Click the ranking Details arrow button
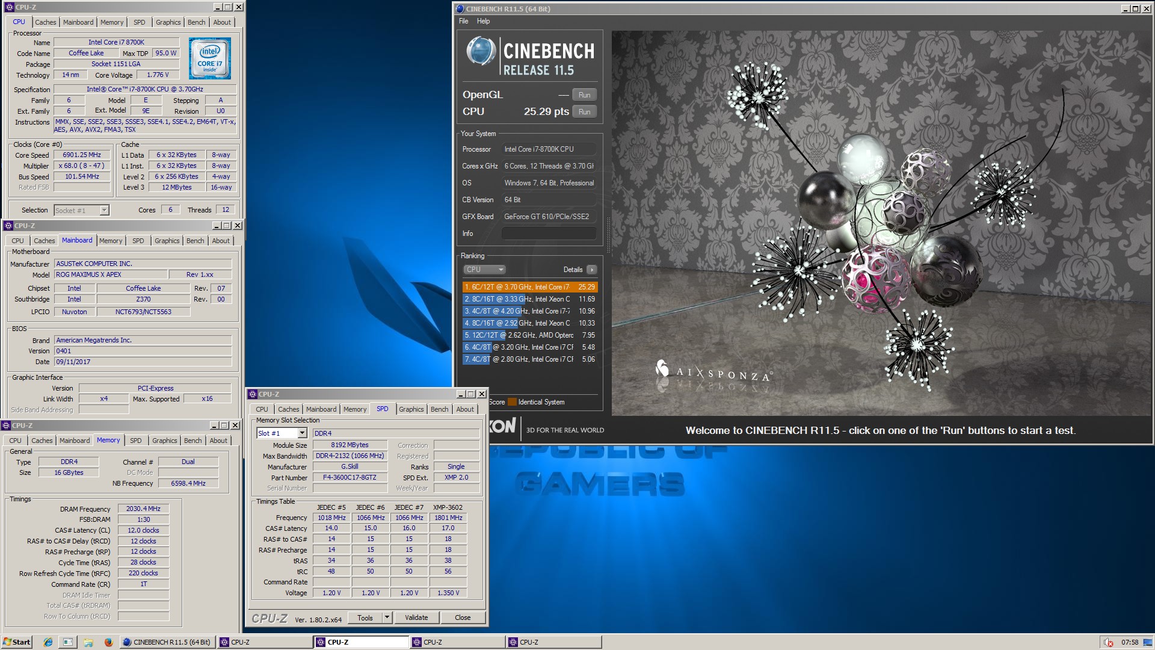This screenshot has height=650, width=1155. click(x=592, y=270)
